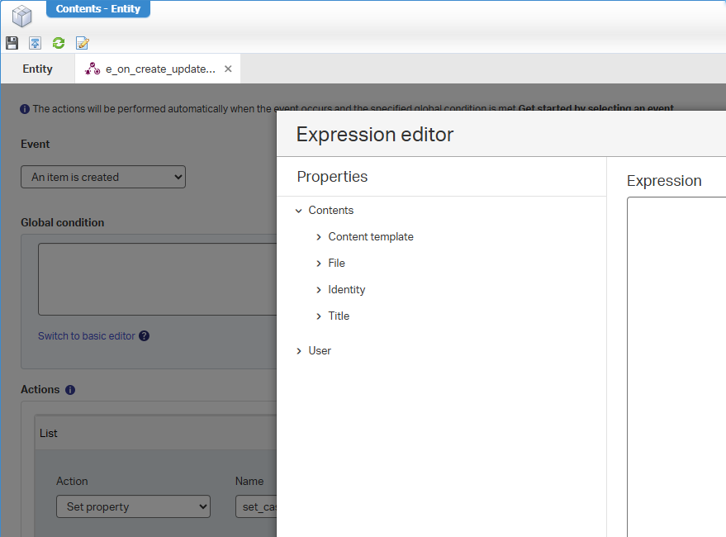This screenshot has height=537, width=726.
Task: Click the Actions info icon
Action: [x=70, y=390]
